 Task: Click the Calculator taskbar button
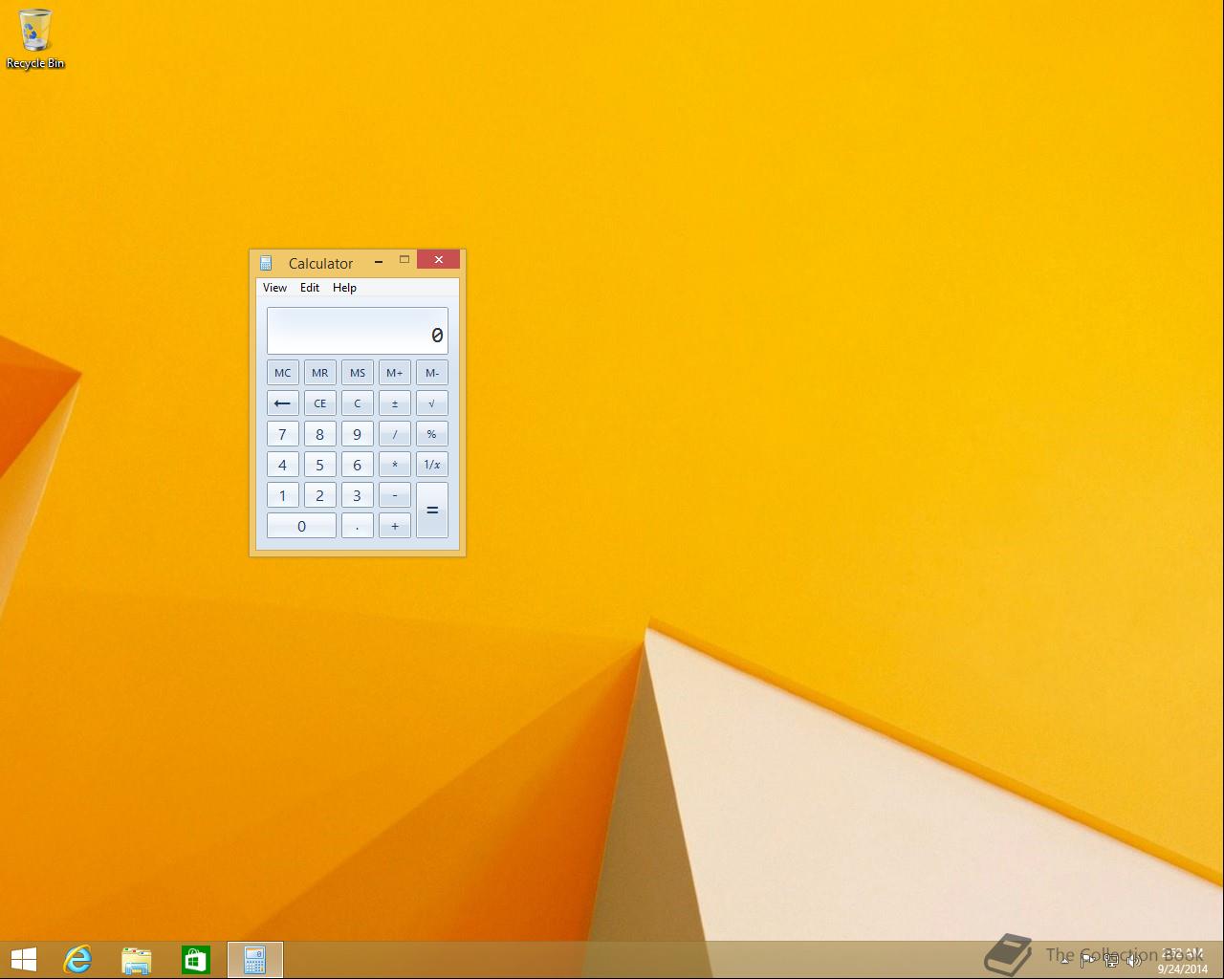[x=255, y=960]
